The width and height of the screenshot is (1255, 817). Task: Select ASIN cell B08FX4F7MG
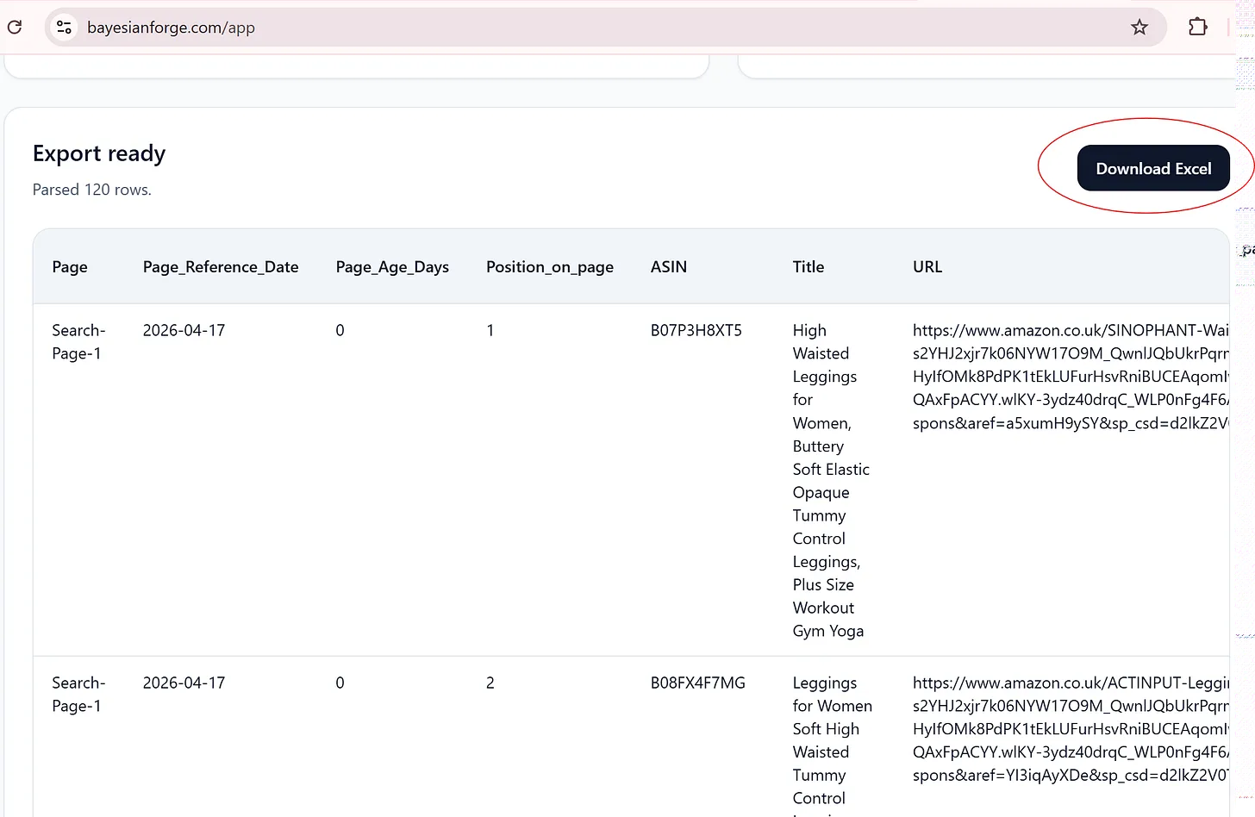point(697,683)
